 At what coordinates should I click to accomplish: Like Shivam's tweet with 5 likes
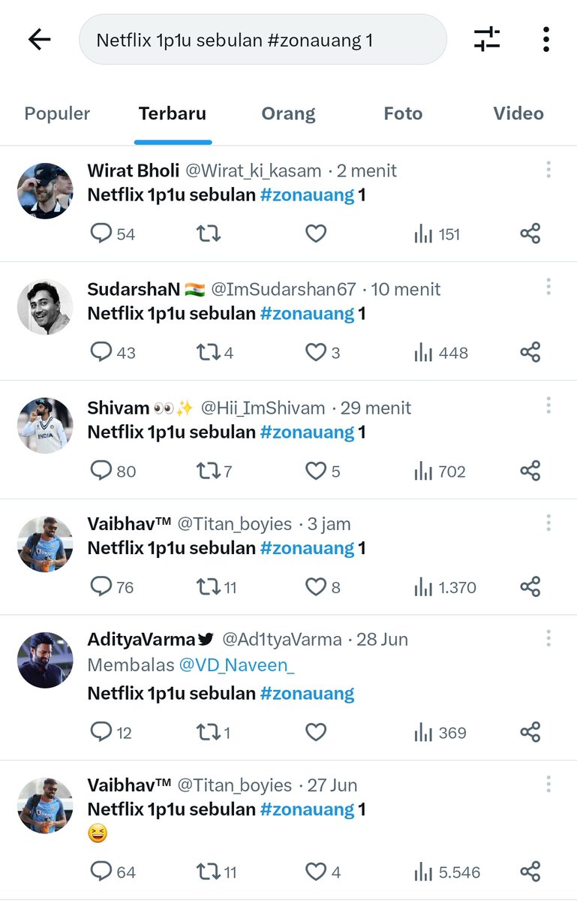tap(323, 472)
